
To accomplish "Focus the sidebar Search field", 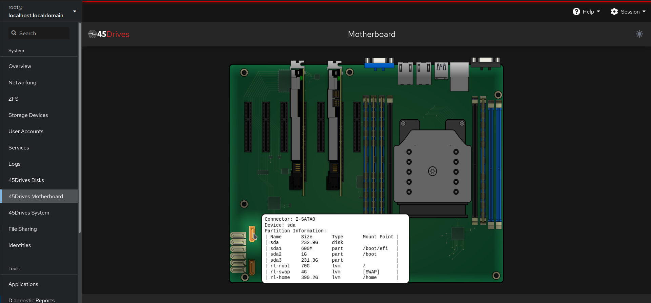I will (39, 33).
